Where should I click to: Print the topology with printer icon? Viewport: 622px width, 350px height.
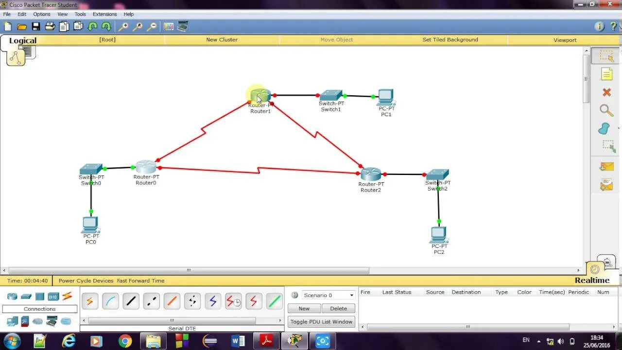50,27
